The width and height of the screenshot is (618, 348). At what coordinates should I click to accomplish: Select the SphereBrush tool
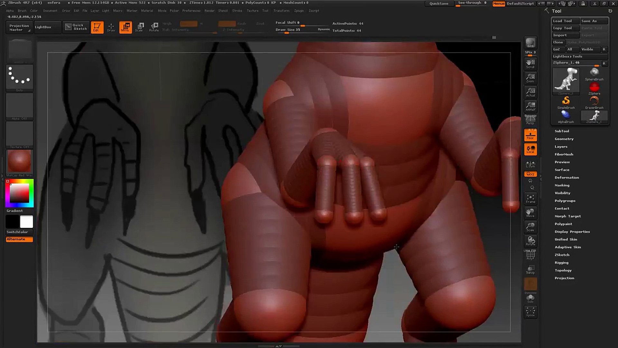(594, 74)
